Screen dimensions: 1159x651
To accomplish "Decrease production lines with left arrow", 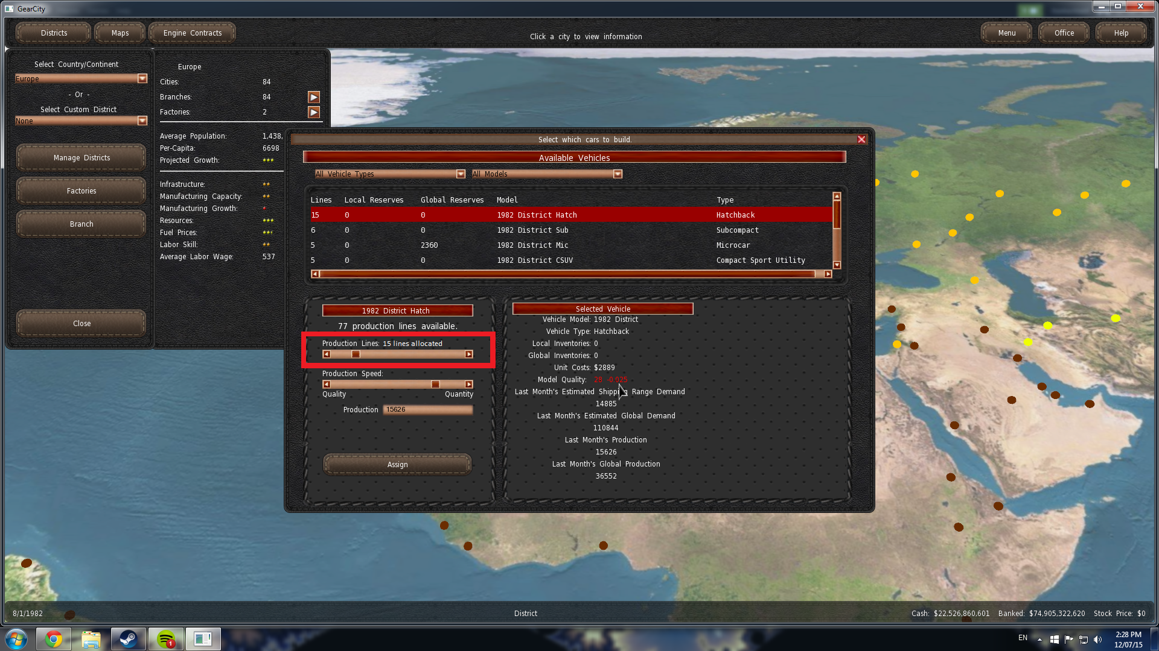I will coord(327,354).
